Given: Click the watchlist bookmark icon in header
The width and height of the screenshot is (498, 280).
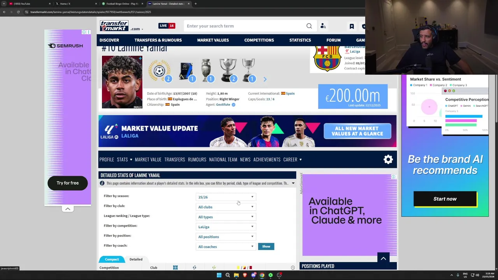Looking at the screenshot, I should point(352,26).
